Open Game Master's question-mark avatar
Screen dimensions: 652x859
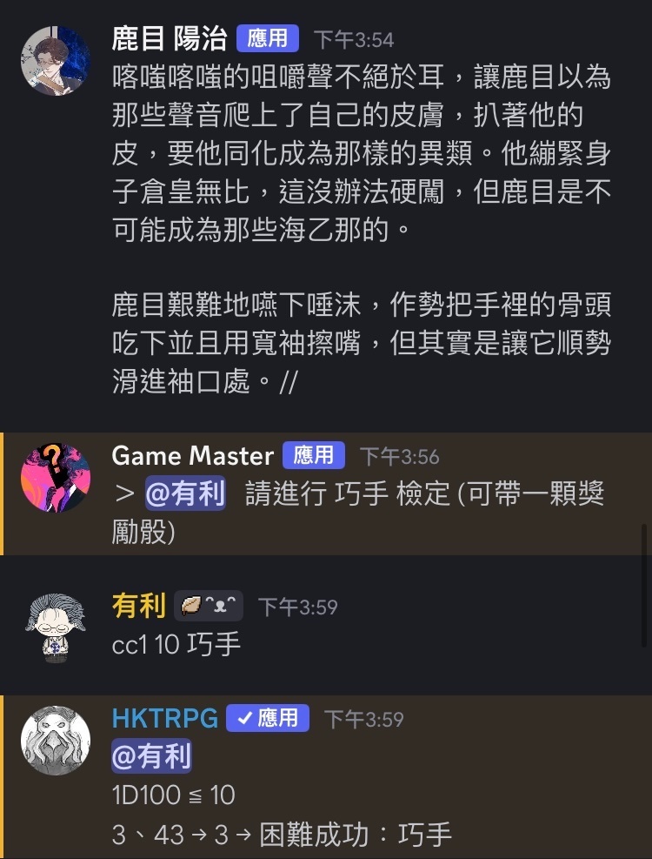pos(56,478)
